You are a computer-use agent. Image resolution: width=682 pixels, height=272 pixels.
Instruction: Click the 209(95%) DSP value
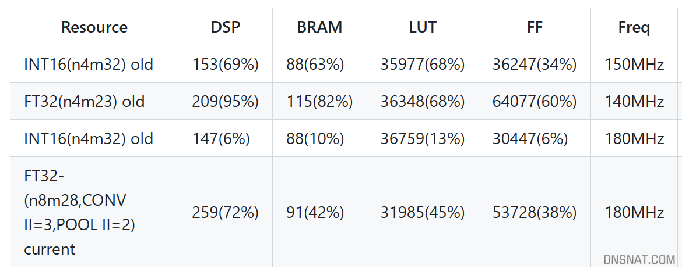[226, 102]
